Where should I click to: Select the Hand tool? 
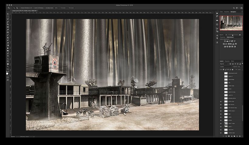tap(8, 64)
